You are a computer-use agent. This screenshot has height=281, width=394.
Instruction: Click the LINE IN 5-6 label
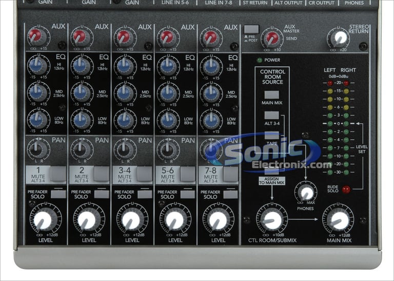tap(175, 3)
